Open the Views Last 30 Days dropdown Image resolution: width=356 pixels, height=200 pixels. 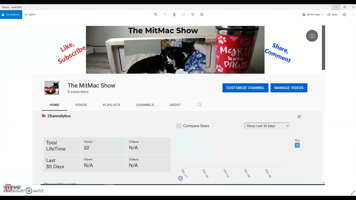click(x=267, y=126)
